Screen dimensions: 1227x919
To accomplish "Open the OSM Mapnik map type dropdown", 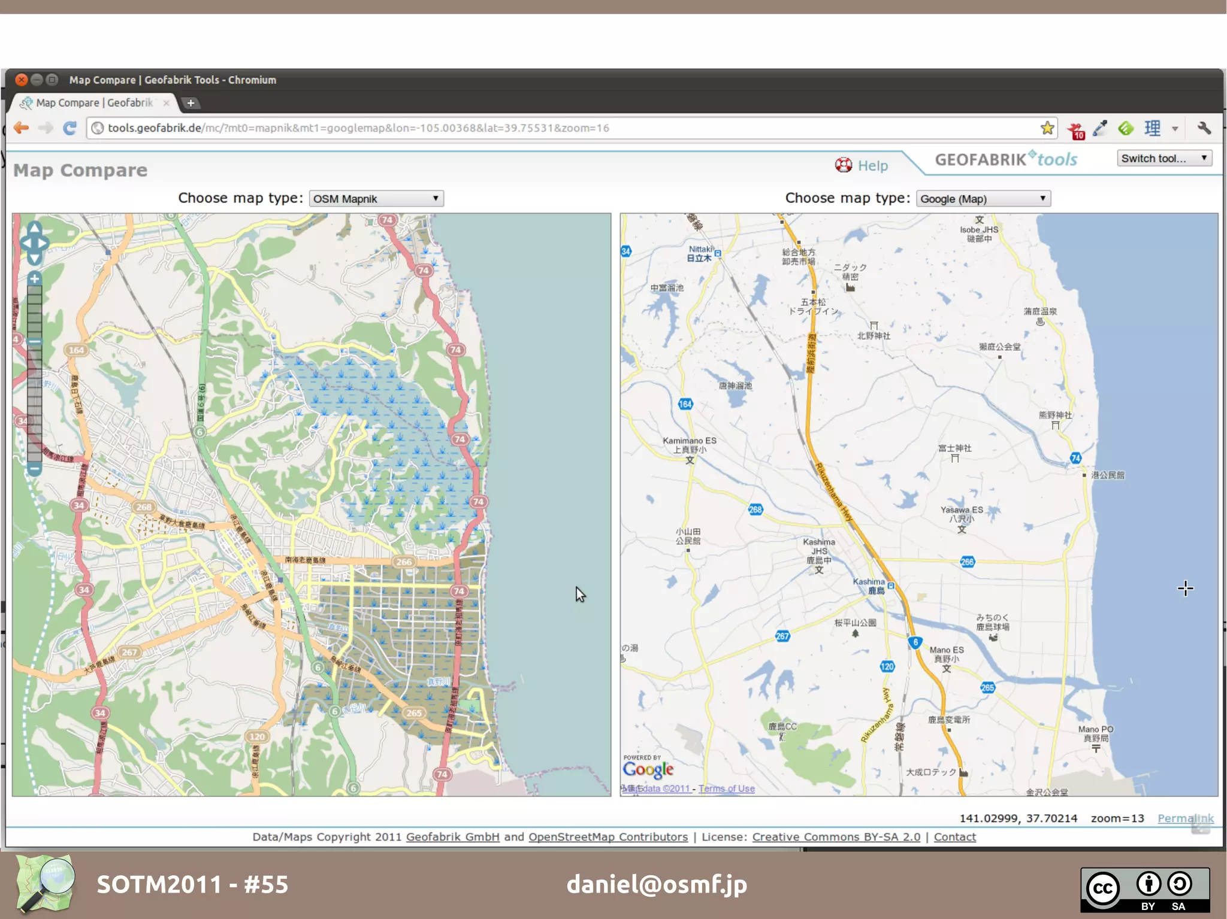I will coord(376,198).
